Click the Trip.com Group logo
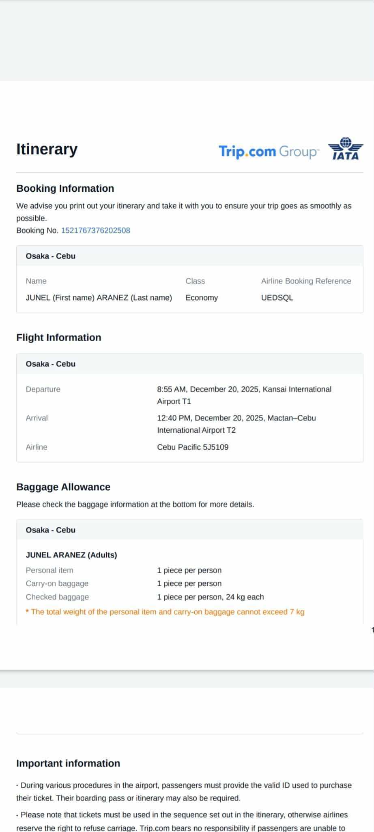Viewport: 374px width, 832px height. pos(269,152)
